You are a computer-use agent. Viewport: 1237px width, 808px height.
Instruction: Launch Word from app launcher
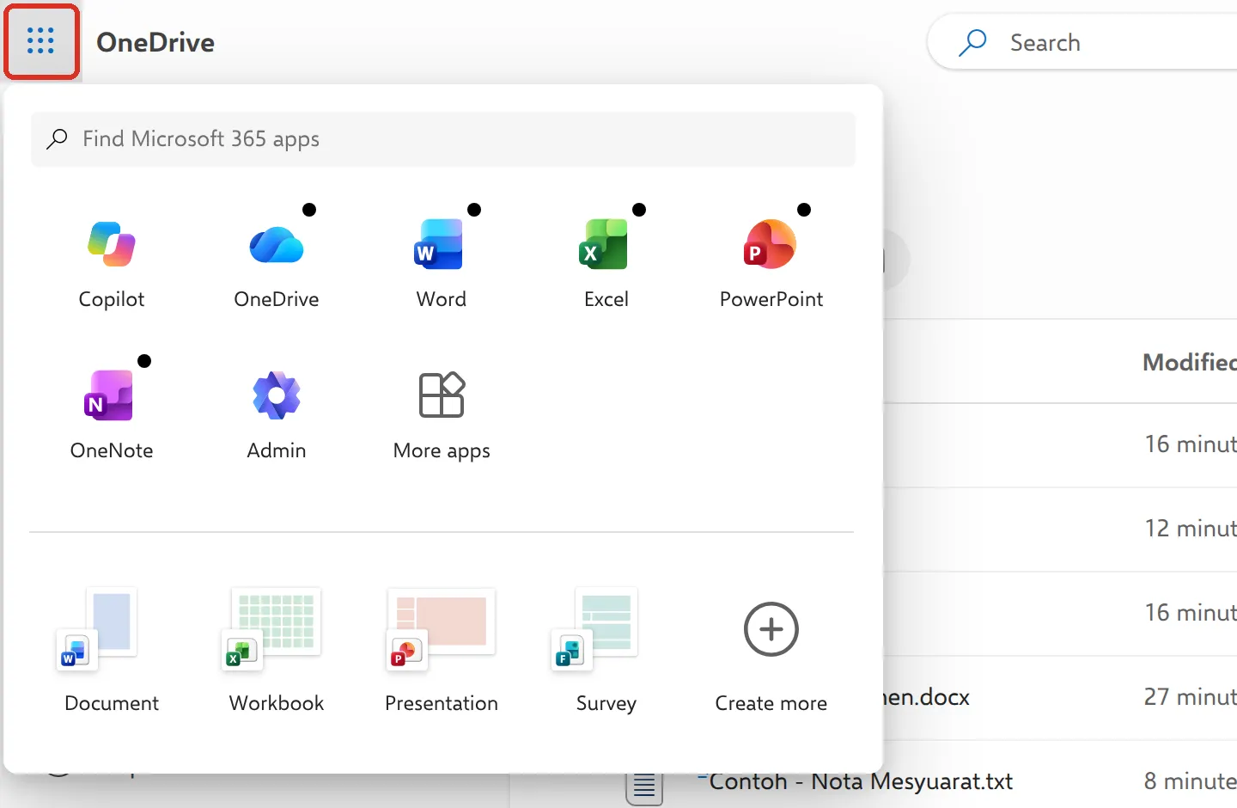point(442,264)
